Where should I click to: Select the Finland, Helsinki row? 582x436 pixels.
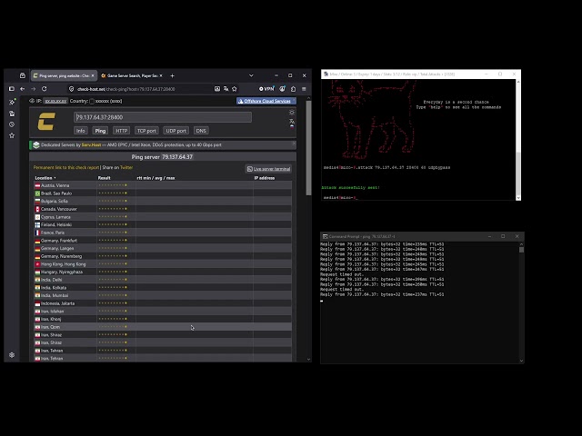point(163,224)
